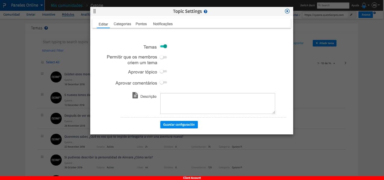
Task: Click the Guardar configuración button
Action: (x=179, y=124)
